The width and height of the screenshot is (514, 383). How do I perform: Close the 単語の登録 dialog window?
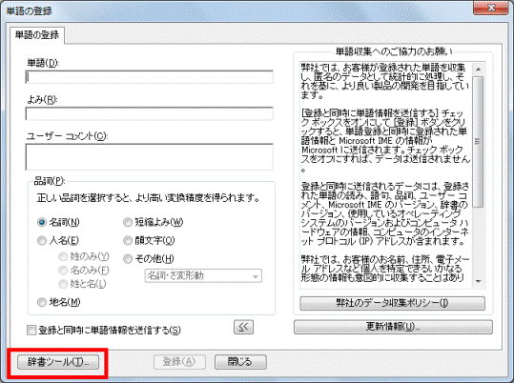491,8
